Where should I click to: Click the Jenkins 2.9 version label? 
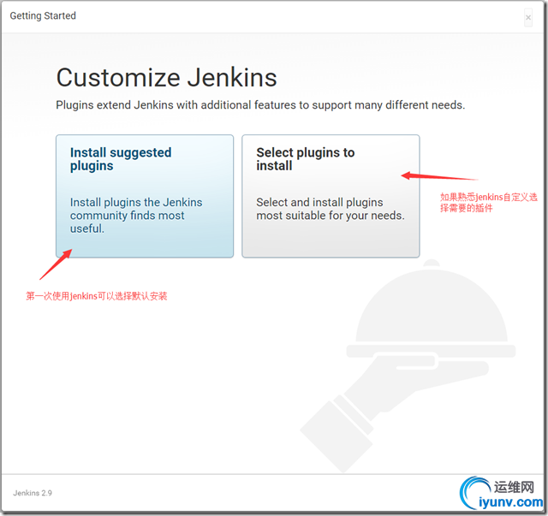coord(33,493)
